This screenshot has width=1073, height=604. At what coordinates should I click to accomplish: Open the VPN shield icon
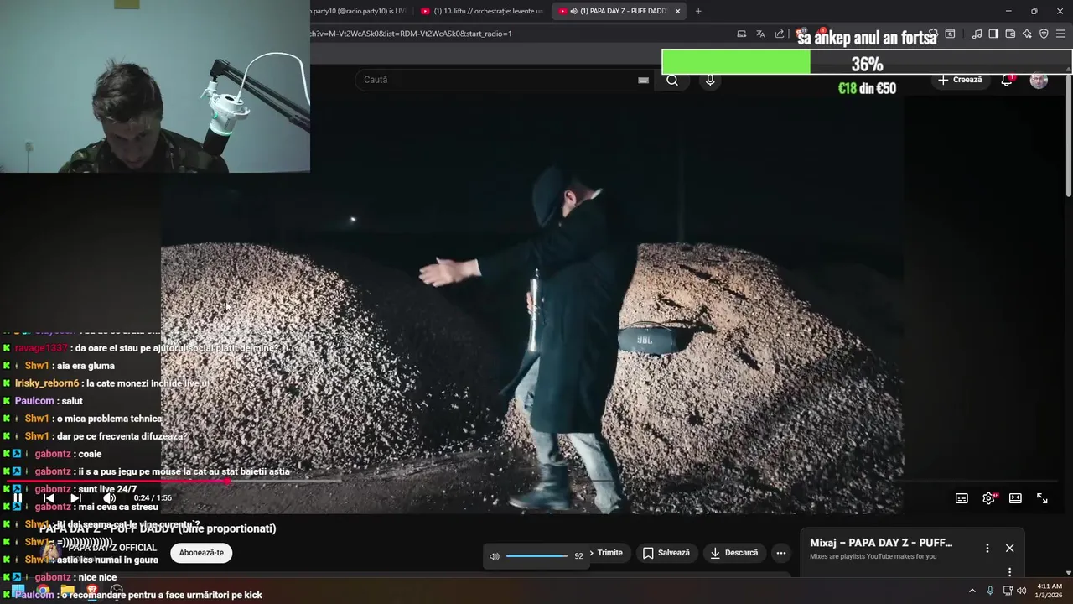tap(1044, 34)
